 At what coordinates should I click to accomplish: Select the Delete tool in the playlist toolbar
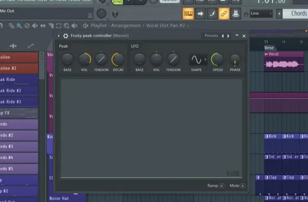27,26
